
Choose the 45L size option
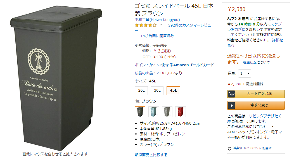click(x=173, y=91)
